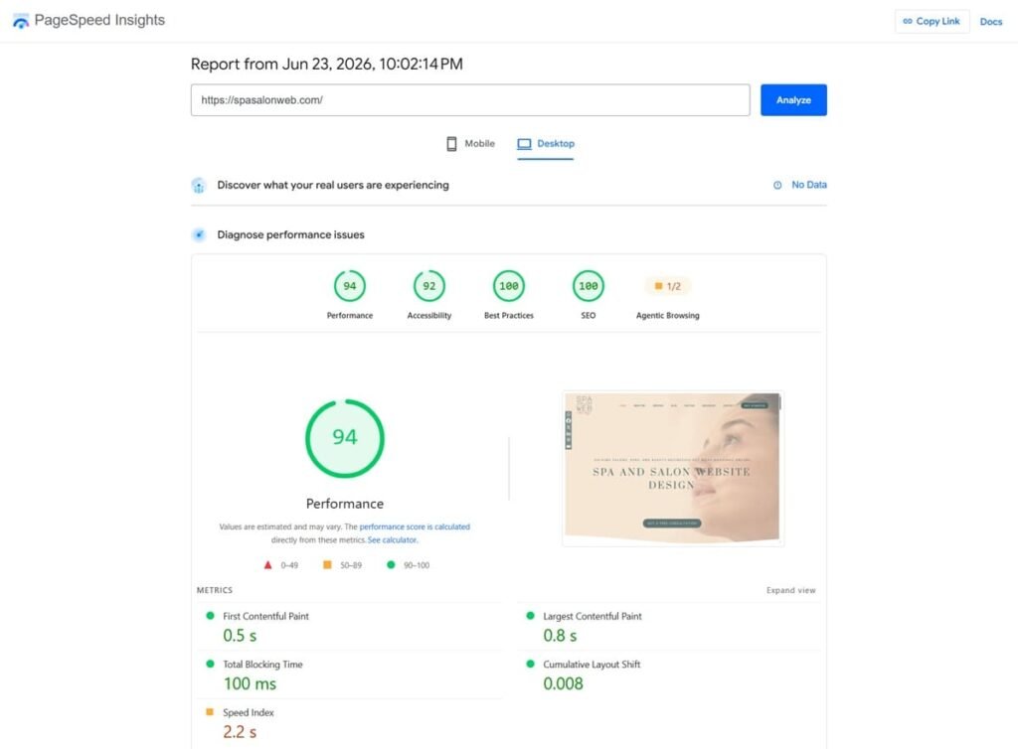Click the URL input field
This screenshot has width=1018, height=749.
(470, 100)
